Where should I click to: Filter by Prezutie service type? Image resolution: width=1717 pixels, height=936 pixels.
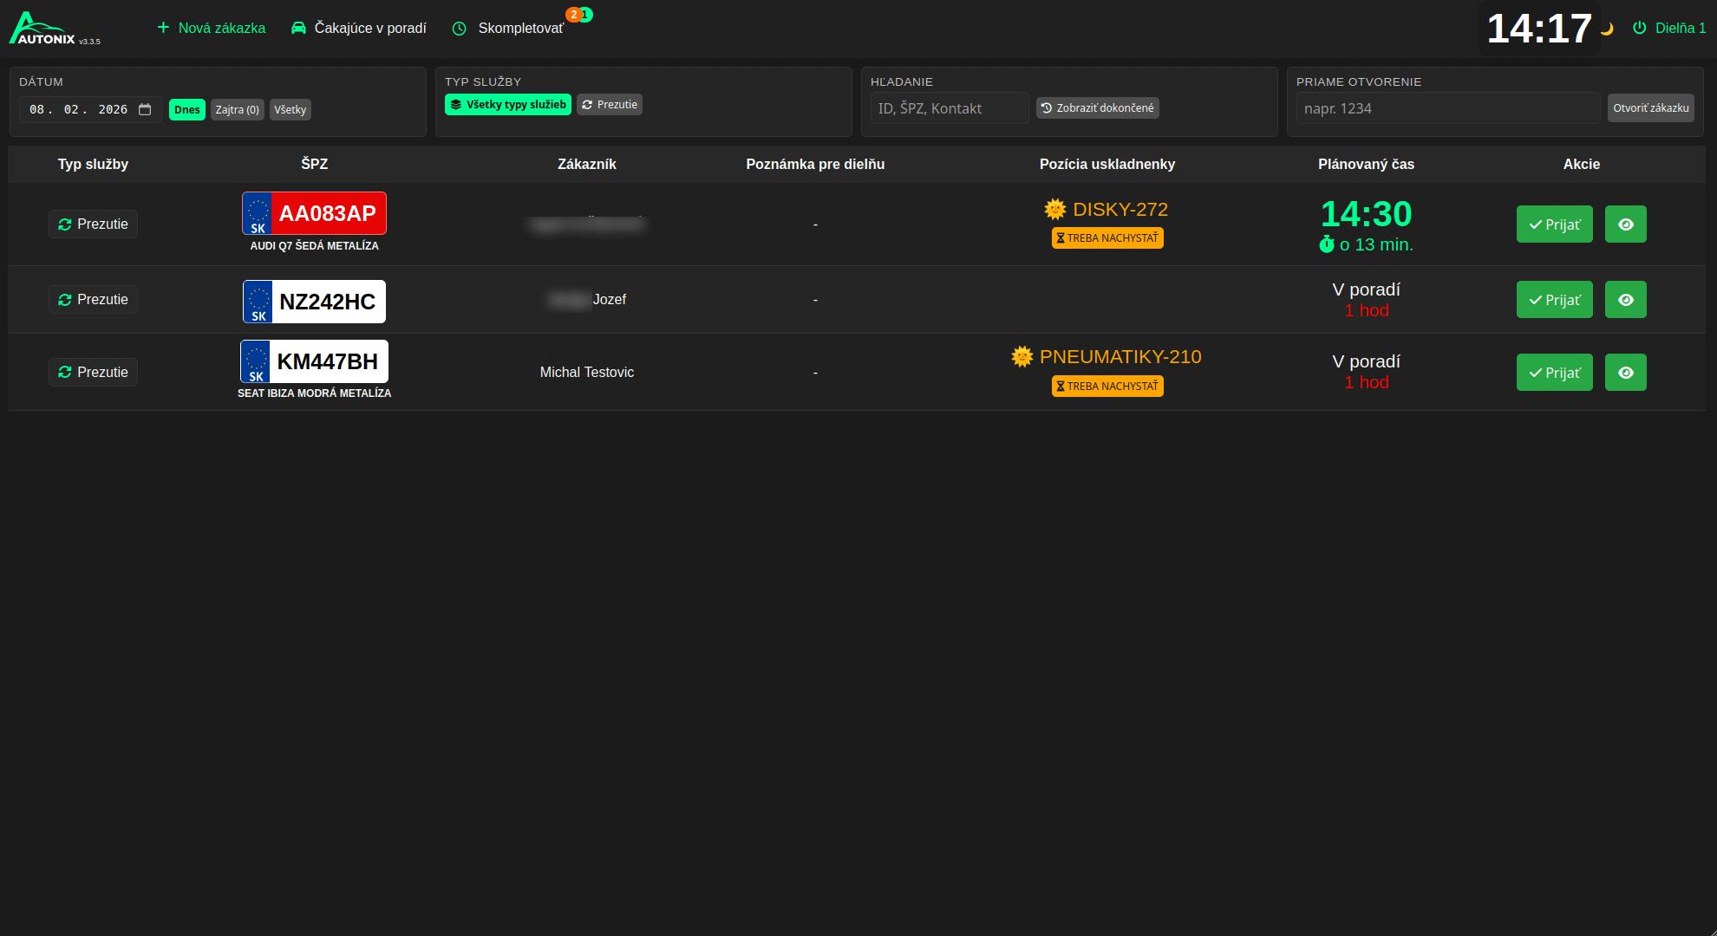609,105
